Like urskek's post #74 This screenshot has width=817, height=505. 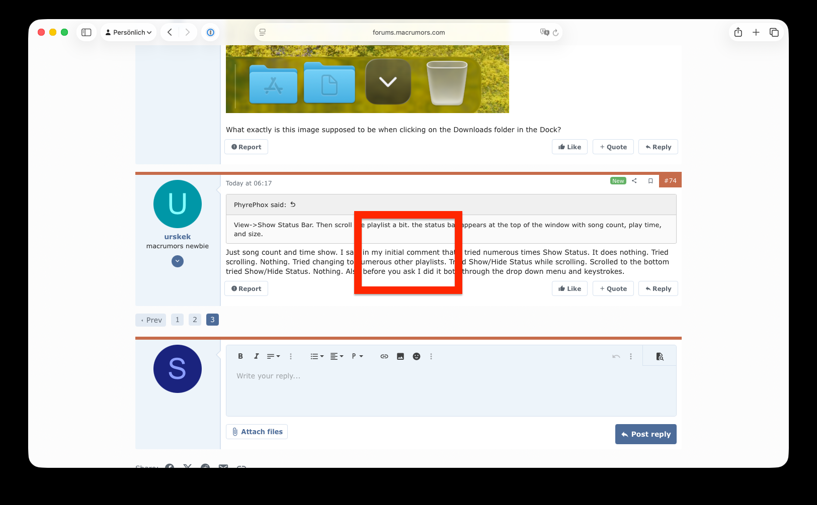[569, 288]
